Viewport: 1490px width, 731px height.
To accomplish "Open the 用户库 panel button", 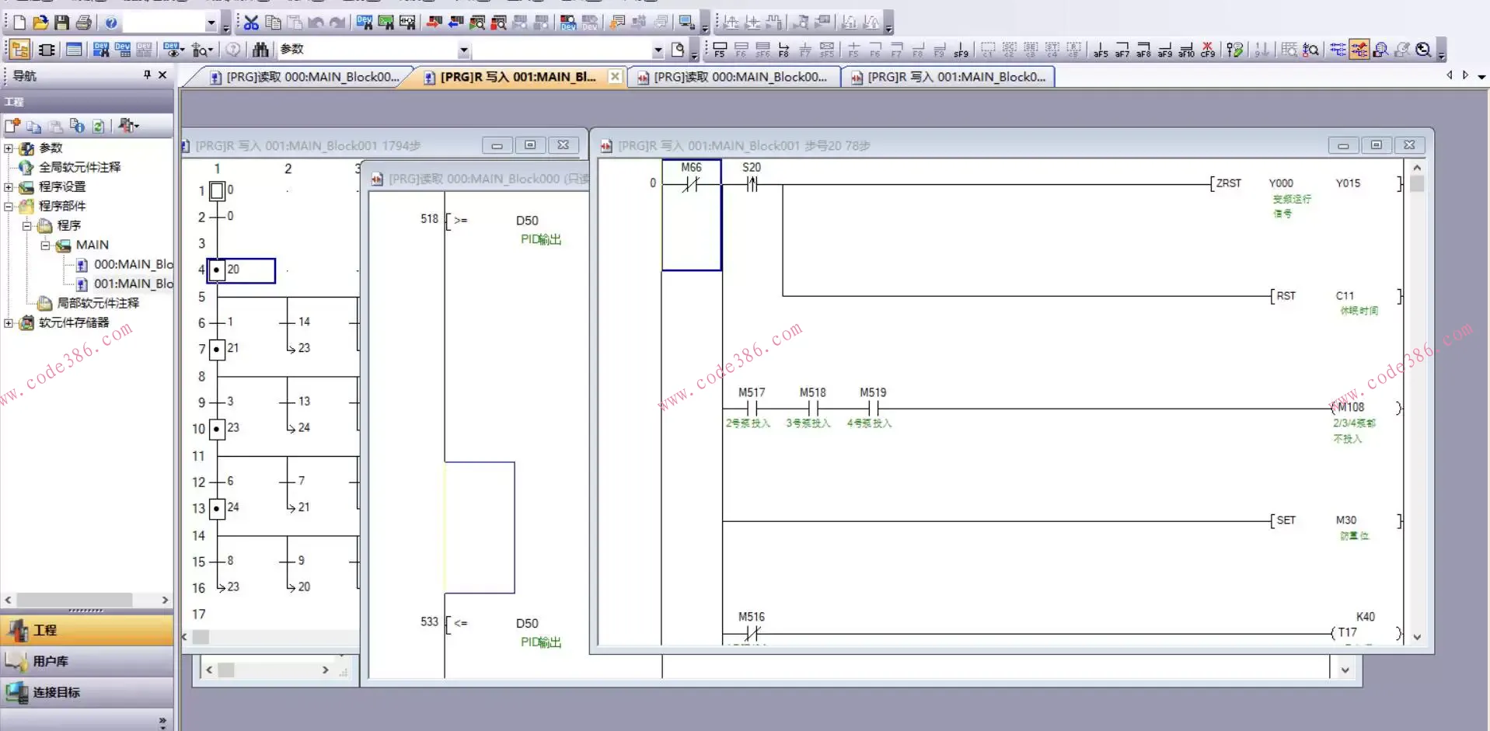I will click(86, 661).
